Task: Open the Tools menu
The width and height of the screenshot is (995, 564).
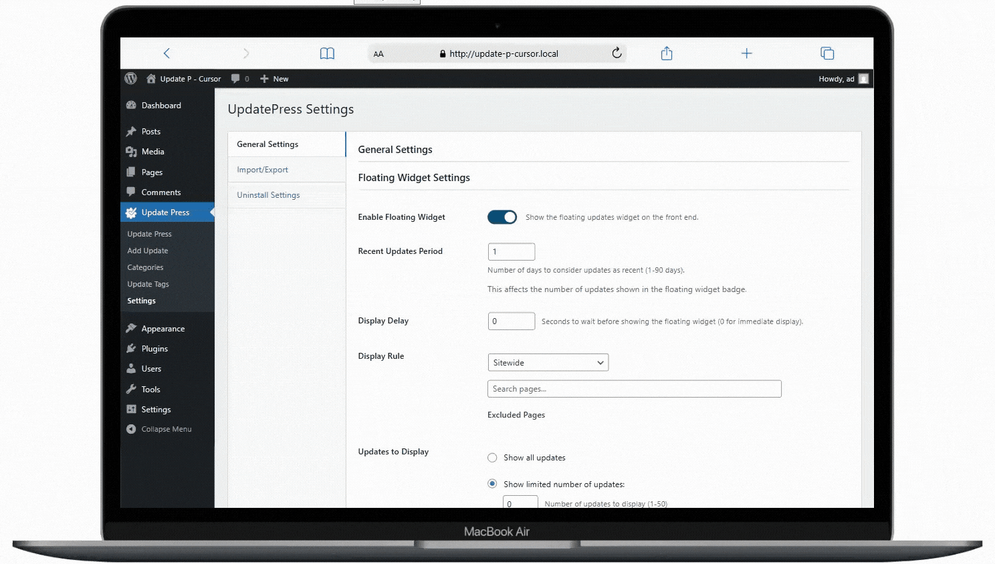Action: click(x=167, y=390)
